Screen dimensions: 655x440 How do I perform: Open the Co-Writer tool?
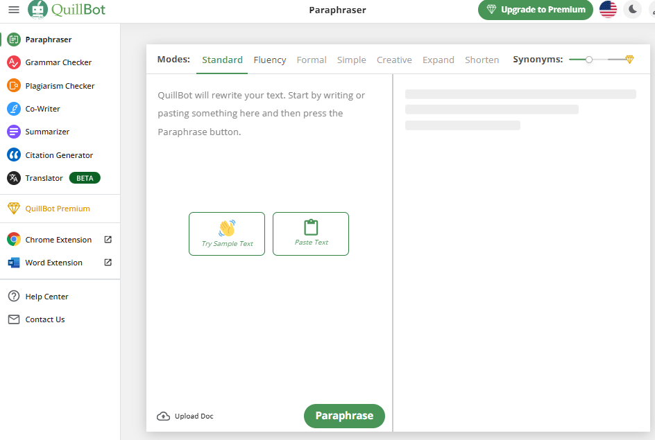pos(42,109)
